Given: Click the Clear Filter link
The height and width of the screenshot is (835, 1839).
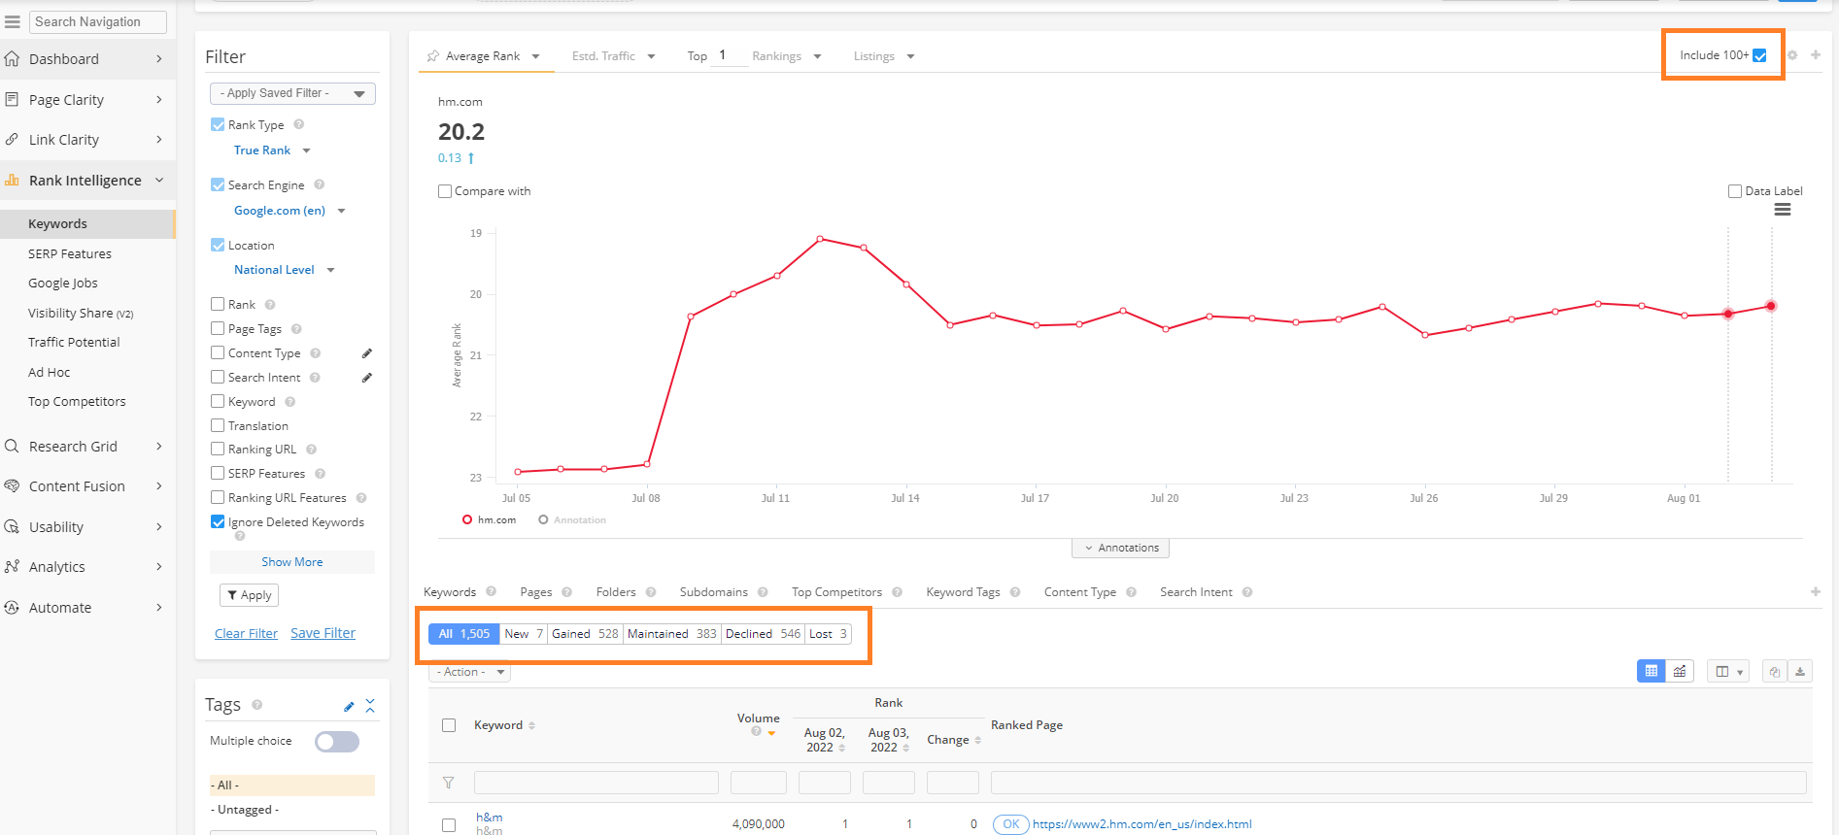Looking at the screenshot, I should 246,633.
